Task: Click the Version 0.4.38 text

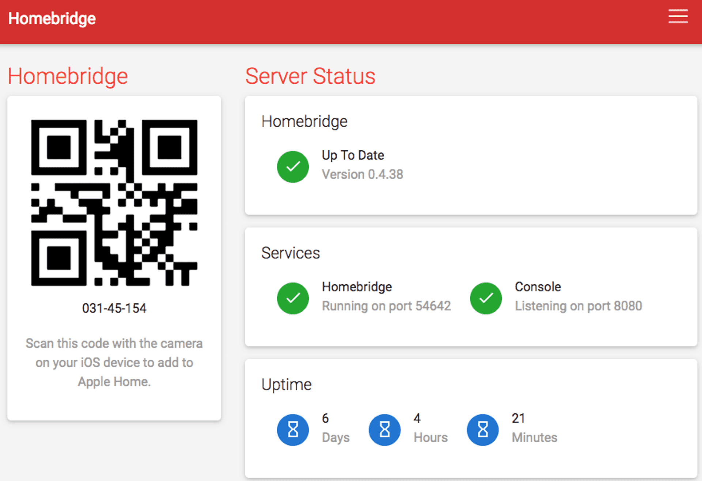Action: click(x=362, y=174)
